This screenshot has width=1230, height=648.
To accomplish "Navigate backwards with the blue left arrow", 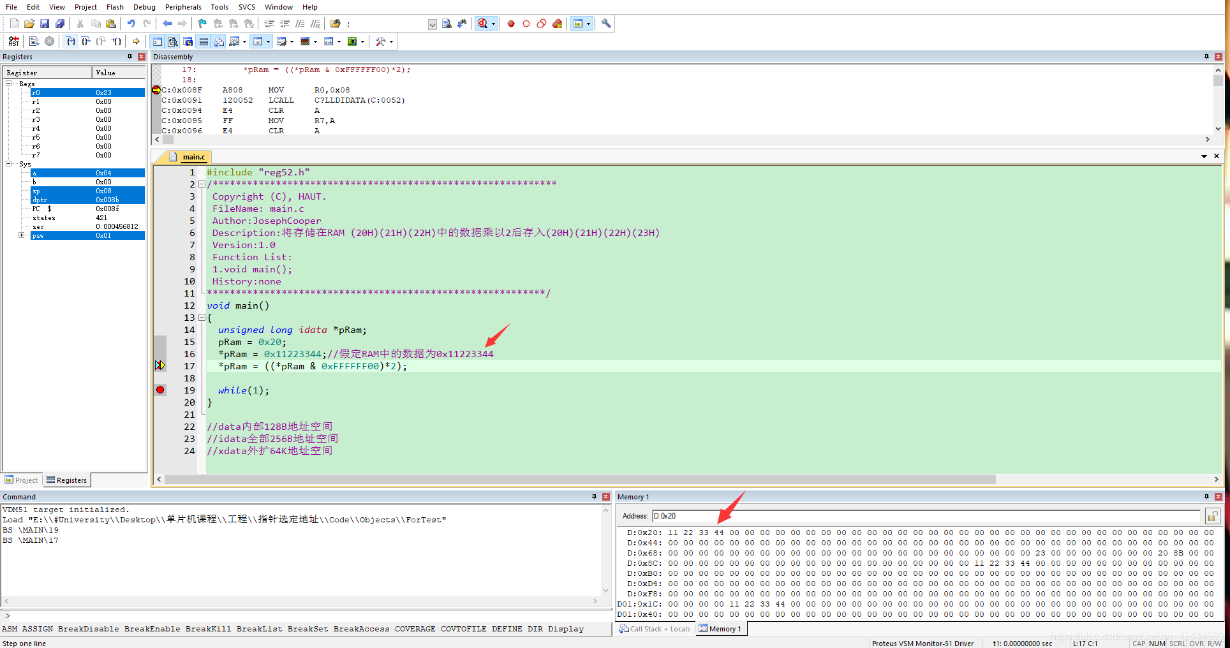I will (x=167, y=24).
